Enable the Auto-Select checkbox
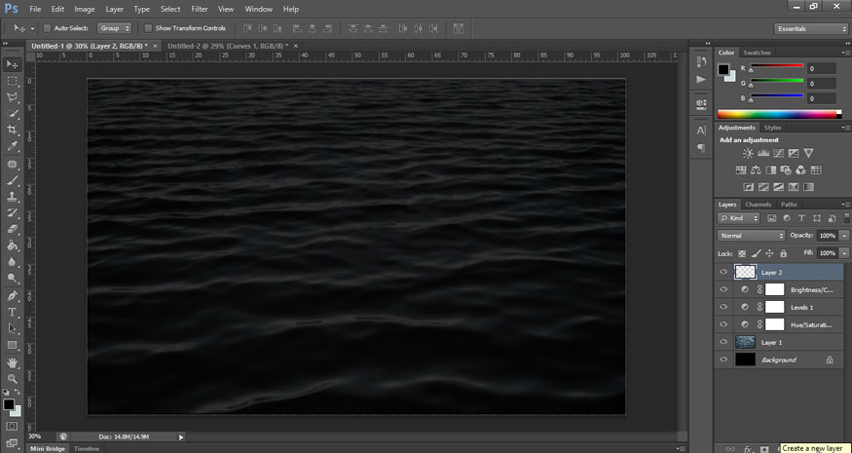This screenshot has width=852, height=453. pos(48,28)
